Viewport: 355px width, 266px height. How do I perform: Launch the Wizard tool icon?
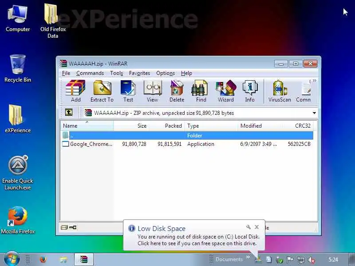click(226, 91)
